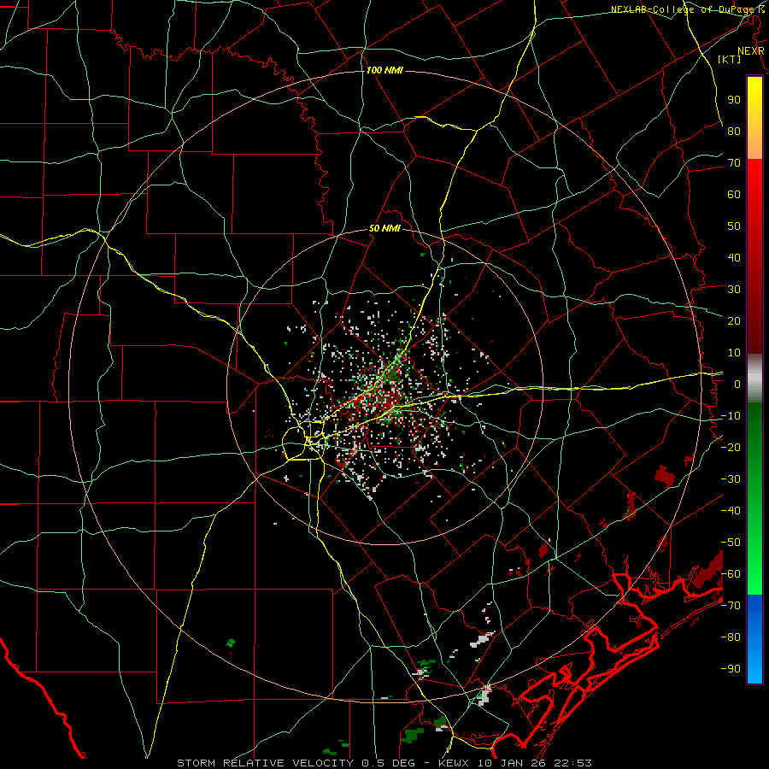Click the "50 NMI" range ring label
769x769 pixels.
pos(384,228)
